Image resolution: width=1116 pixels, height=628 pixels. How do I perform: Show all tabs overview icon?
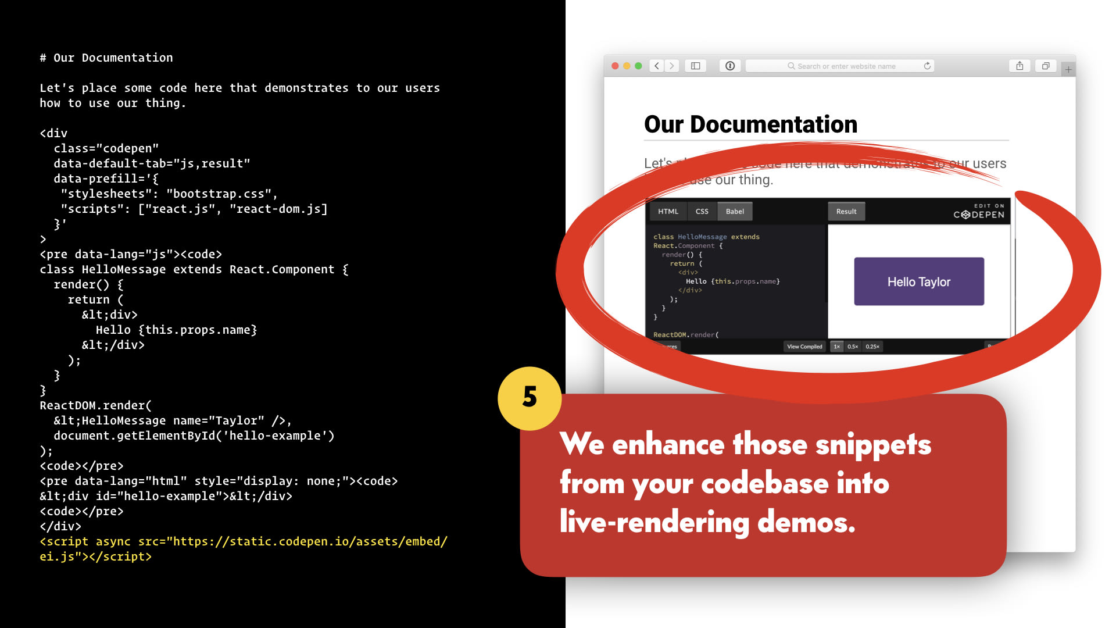[x=1046, y=66]
